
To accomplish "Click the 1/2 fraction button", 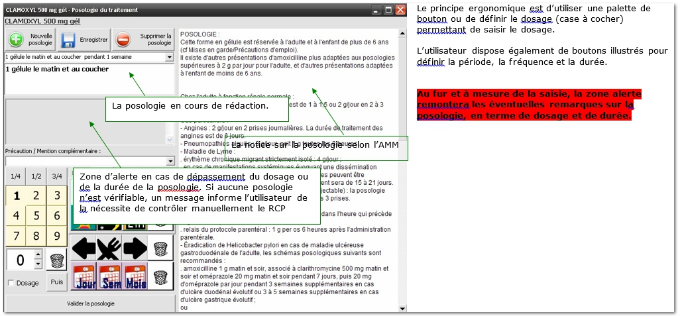I will 36,176.
